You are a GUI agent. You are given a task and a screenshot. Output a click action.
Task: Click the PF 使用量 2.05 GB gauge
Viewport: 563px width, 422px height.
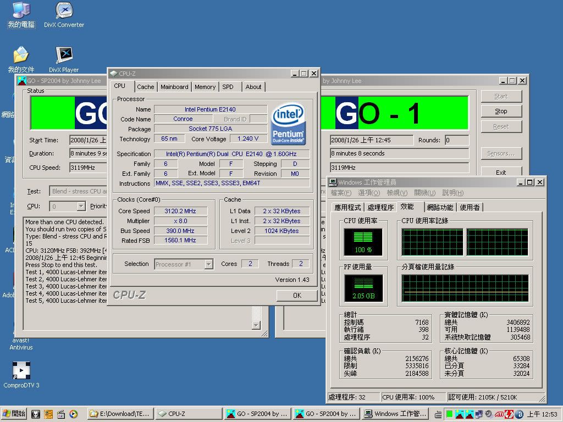(363, 288)
